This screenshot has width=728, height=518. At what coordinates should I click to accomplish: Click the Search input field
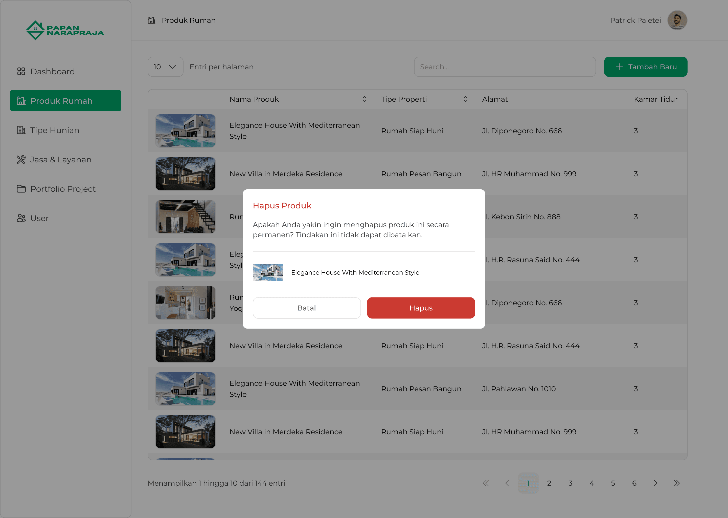point(505,67)
